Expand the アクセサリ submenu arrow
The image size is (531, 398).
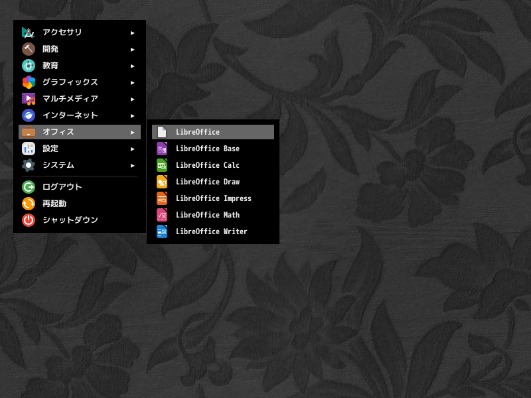click(x=132, y=33)
